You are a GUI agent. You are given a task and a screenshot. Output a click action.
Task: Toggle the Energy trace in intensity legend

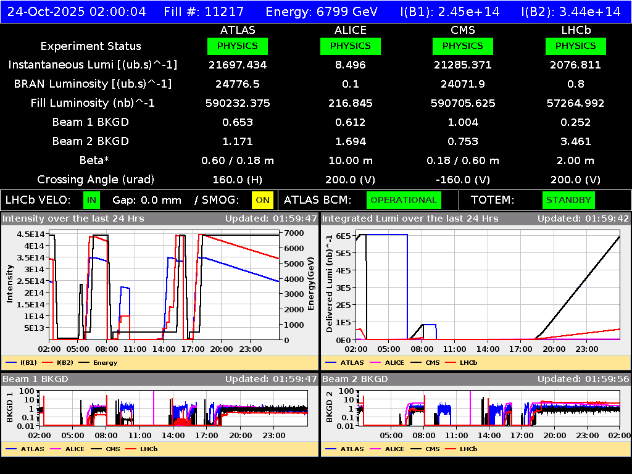[99, 362]
